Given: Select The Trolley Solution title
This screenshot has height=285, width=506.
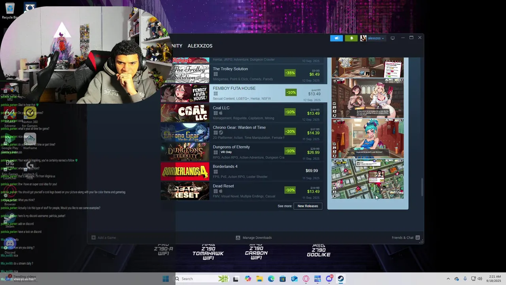Looking at the screenshot, I should coord(230,69).
